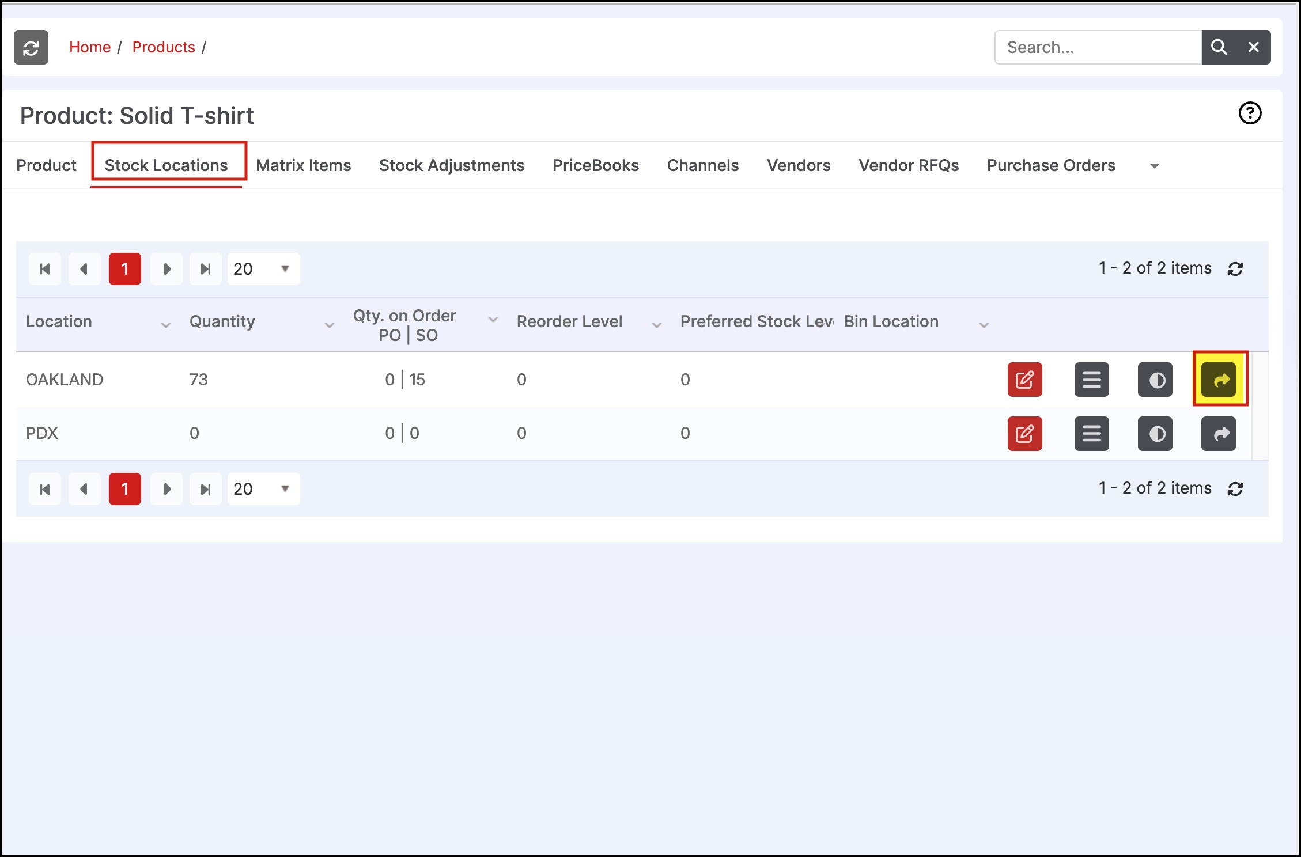Expand the more tabs dropdown arrow
Viewport: 1301px width, 857px height.
1154,166
